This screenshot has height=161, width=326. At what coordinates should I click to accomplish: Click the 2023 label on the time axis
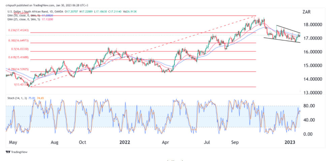(290, 143)
